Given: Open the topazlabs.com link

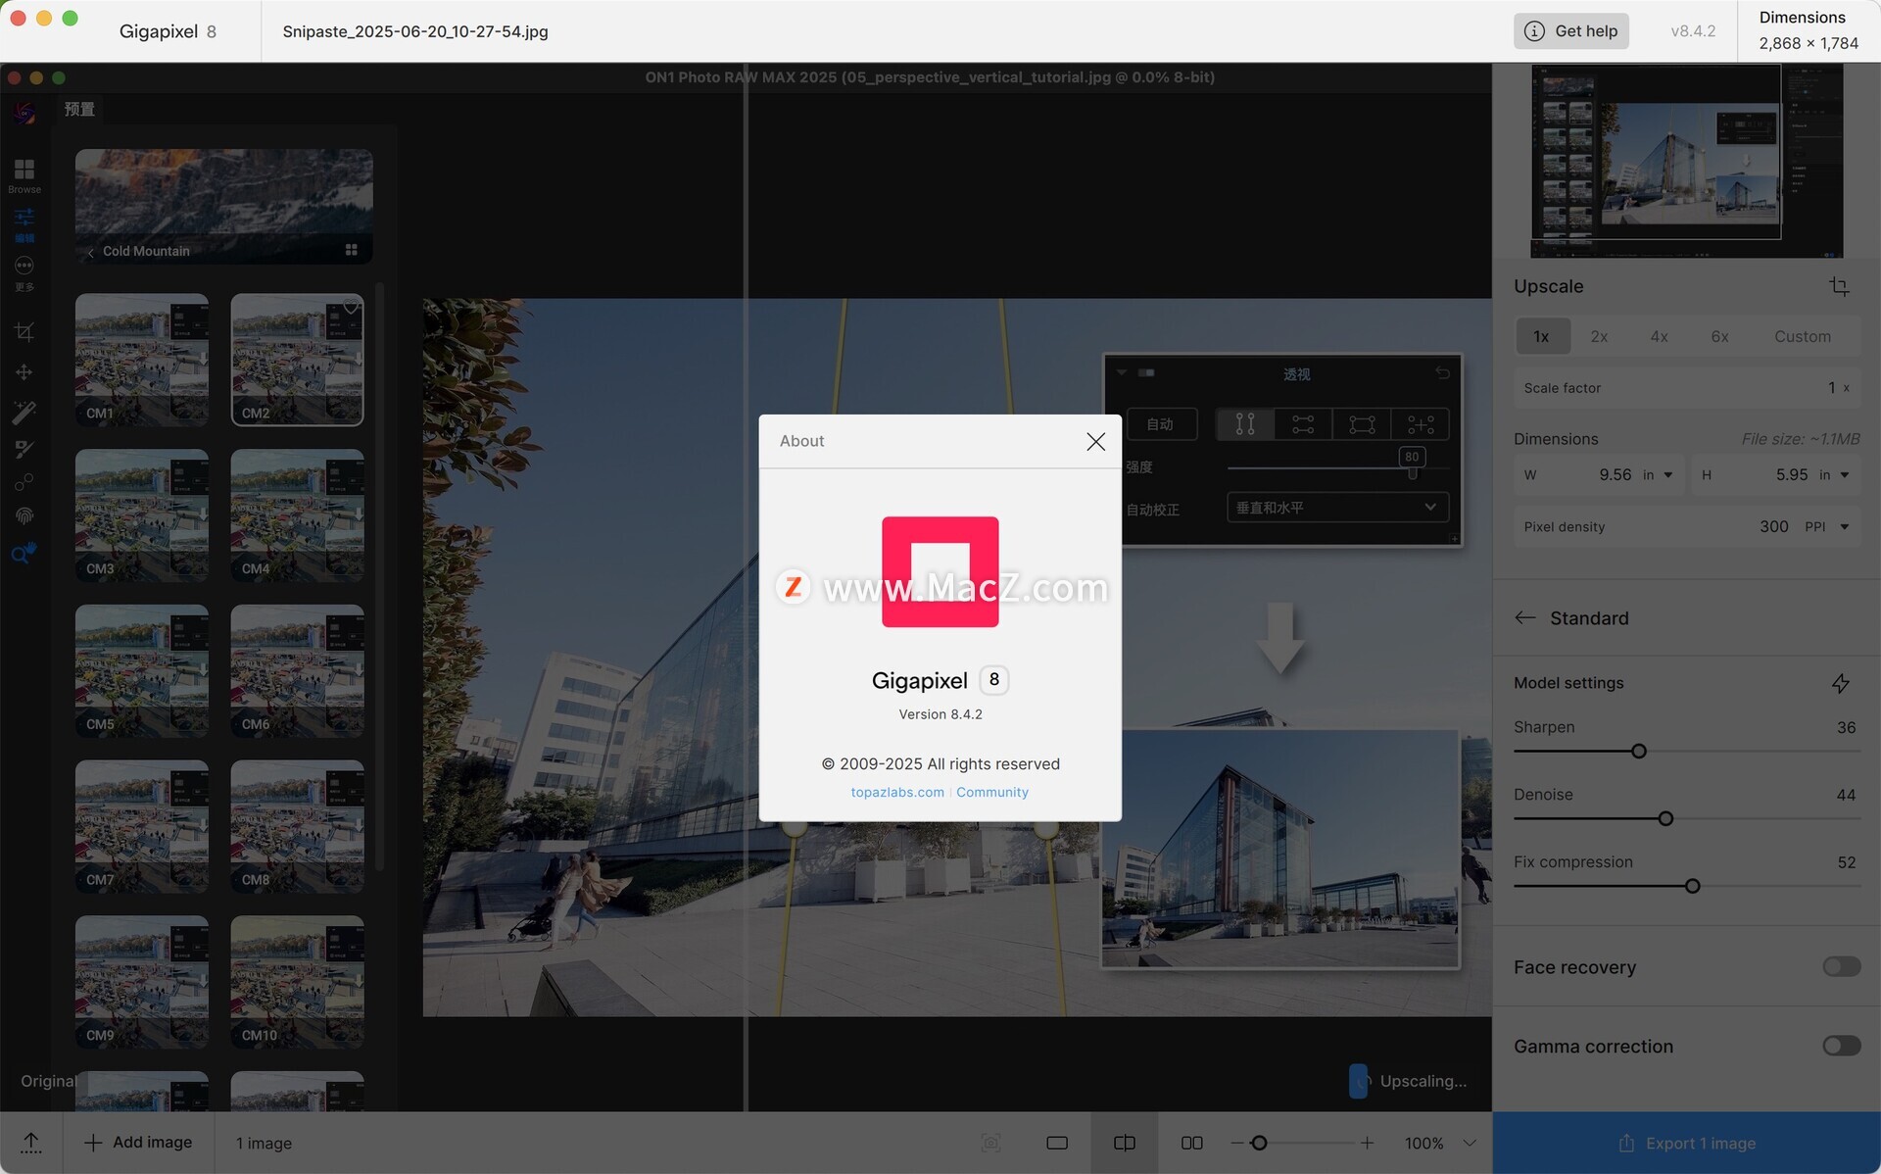Looking at the screenshot, I should 897,792.
